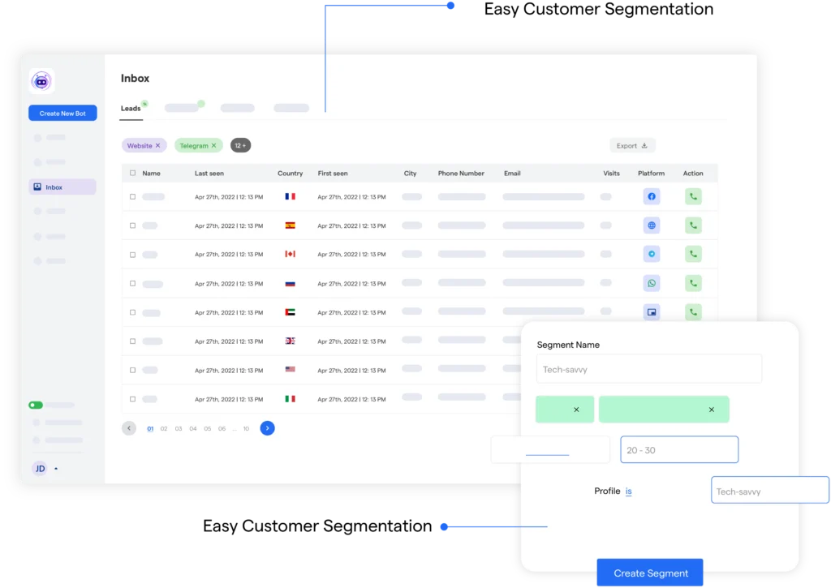Viewport: 831px width, 588px height.
Task: Click the Telegram platform icon in table
Action: point(652,254)
